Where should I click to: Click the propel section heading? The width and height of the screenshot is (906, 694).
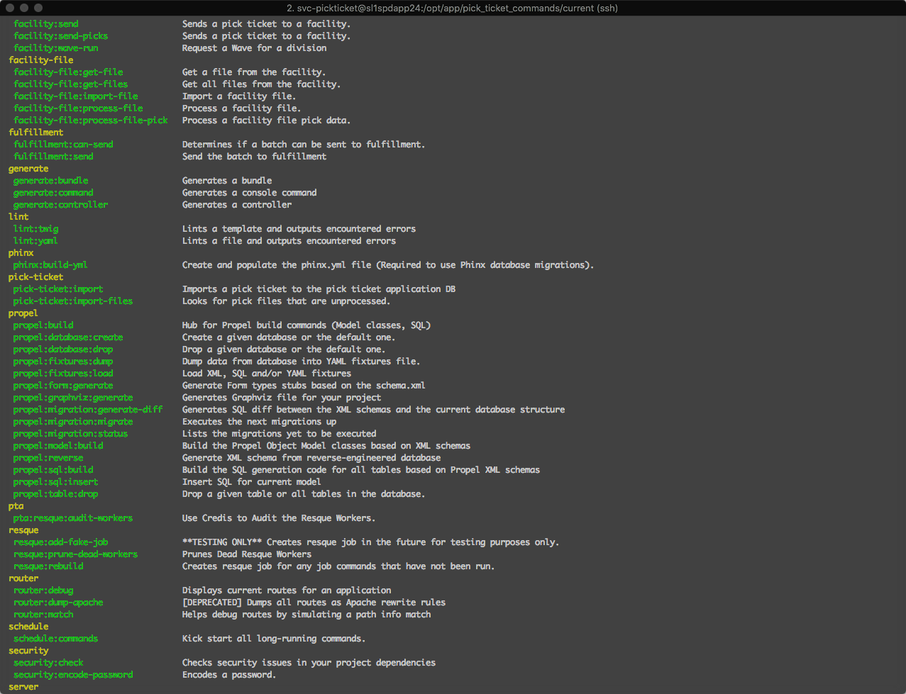pyautogui.click(x=23, y=313)
